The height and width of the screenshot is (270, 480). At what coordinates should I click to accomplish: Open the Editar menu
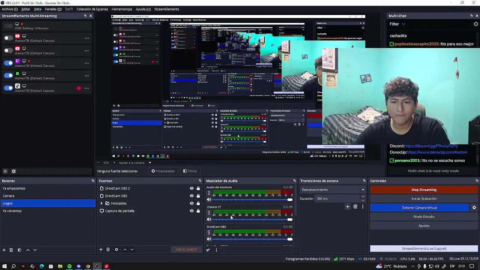[x=26, y=9]
